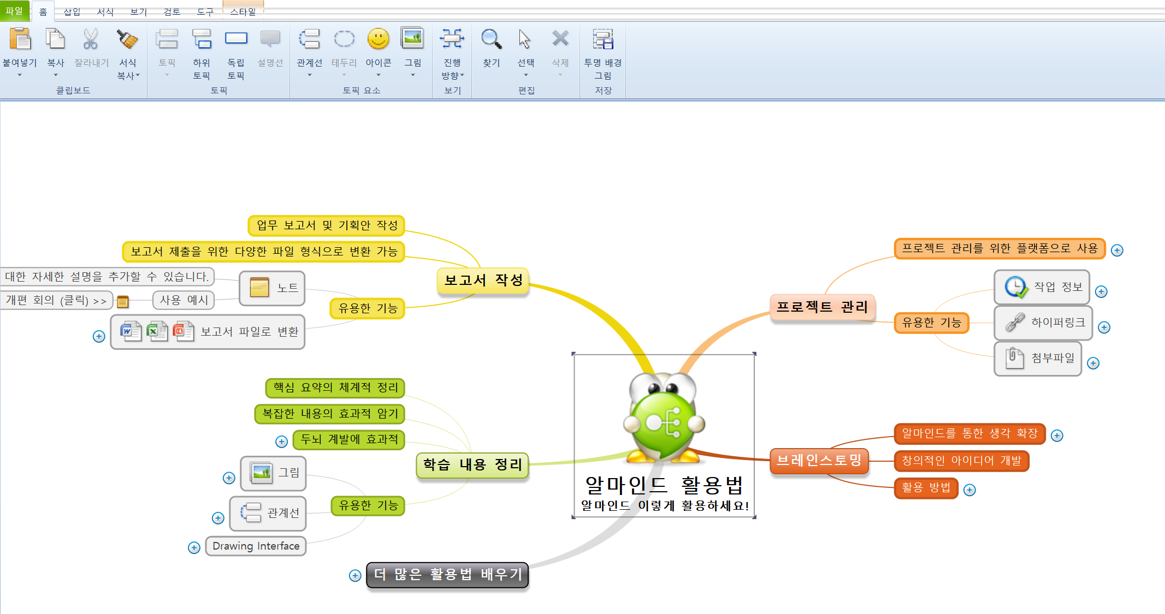Insert an image with the 그림 icon
1165x614 pixels.
(x=413, y=39)
